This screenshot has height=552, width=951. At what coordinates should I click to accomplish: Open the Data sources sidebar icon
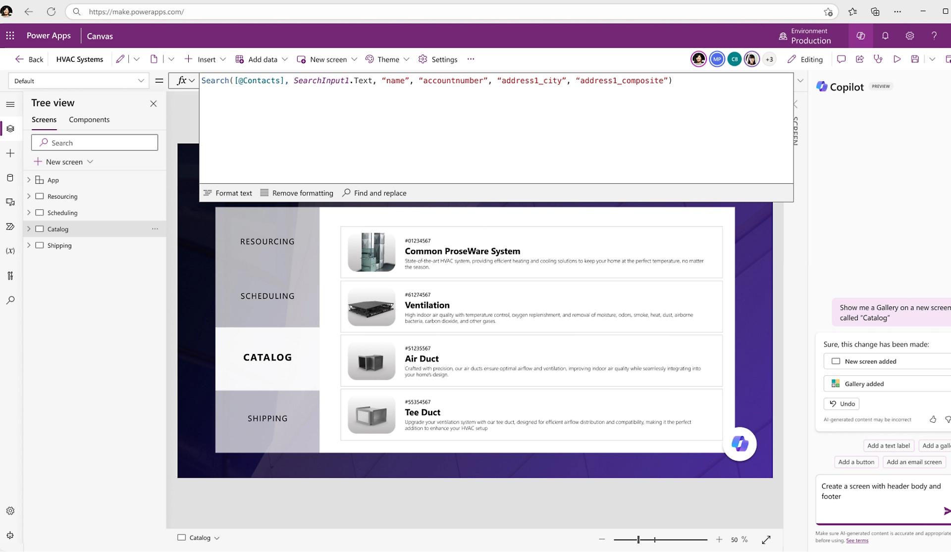10,178
